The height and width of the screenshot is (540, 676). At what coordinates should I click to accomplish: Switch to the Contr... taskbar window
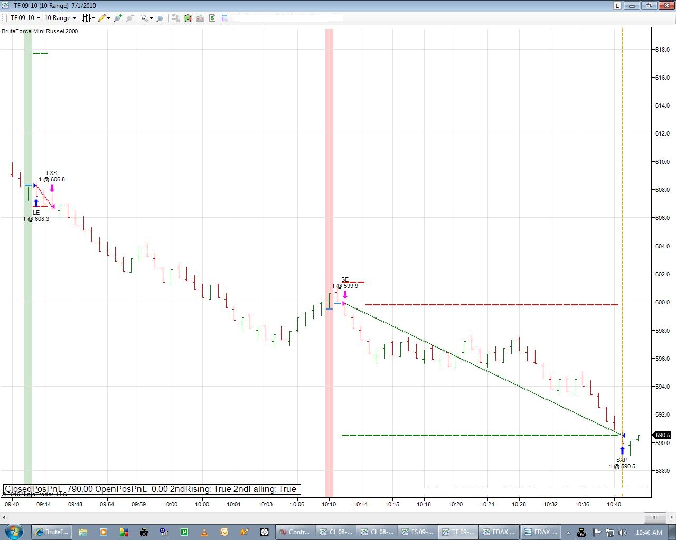[295, 532]
